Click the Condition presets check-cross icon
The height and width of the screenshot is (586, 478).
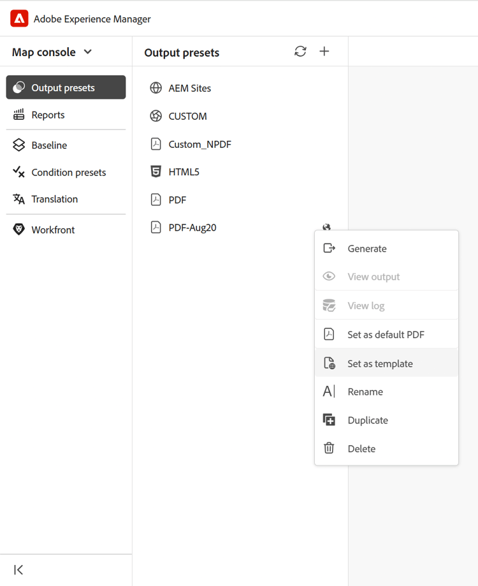point(18,172)
